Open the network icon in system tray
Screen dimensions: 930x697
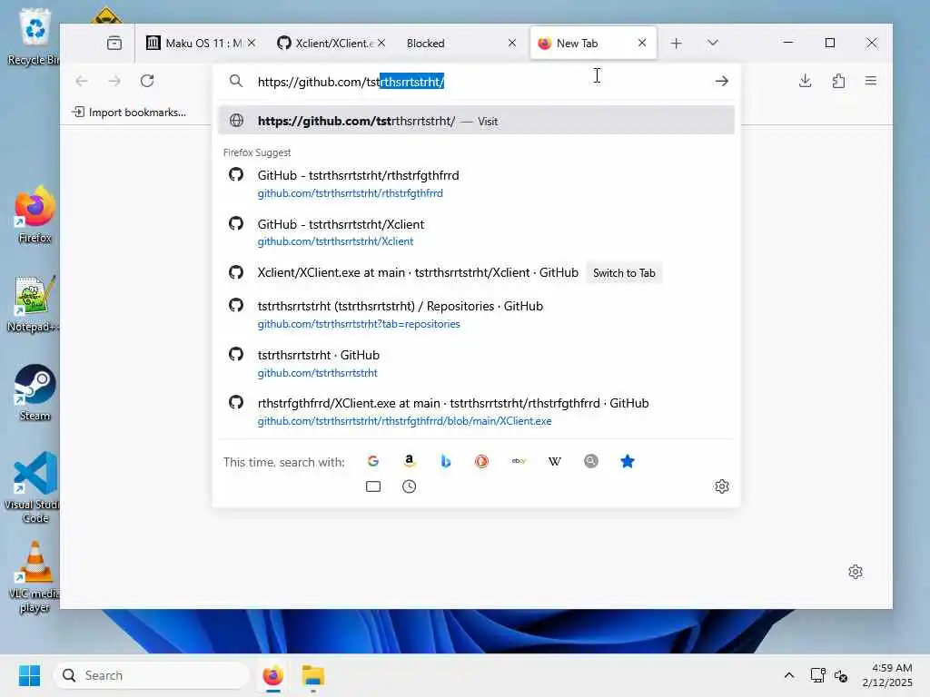818,675
